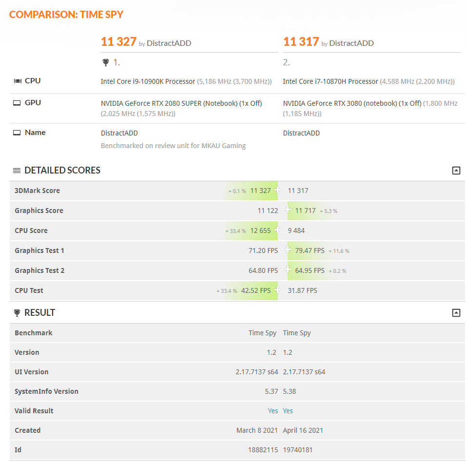Click the +0.1 % 3DMark score difference

click(x=237, y=191)
